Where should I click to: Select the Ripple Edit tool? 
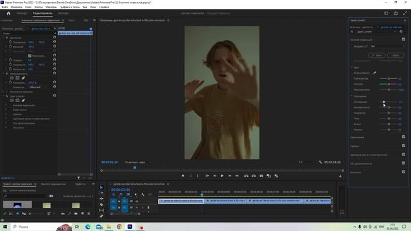pos(101,199)
